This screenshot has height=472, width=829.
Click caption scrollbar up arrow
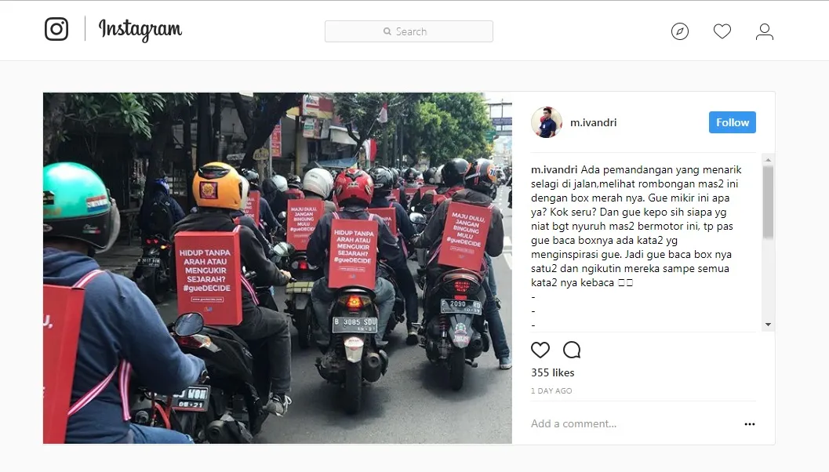(768, 160)
